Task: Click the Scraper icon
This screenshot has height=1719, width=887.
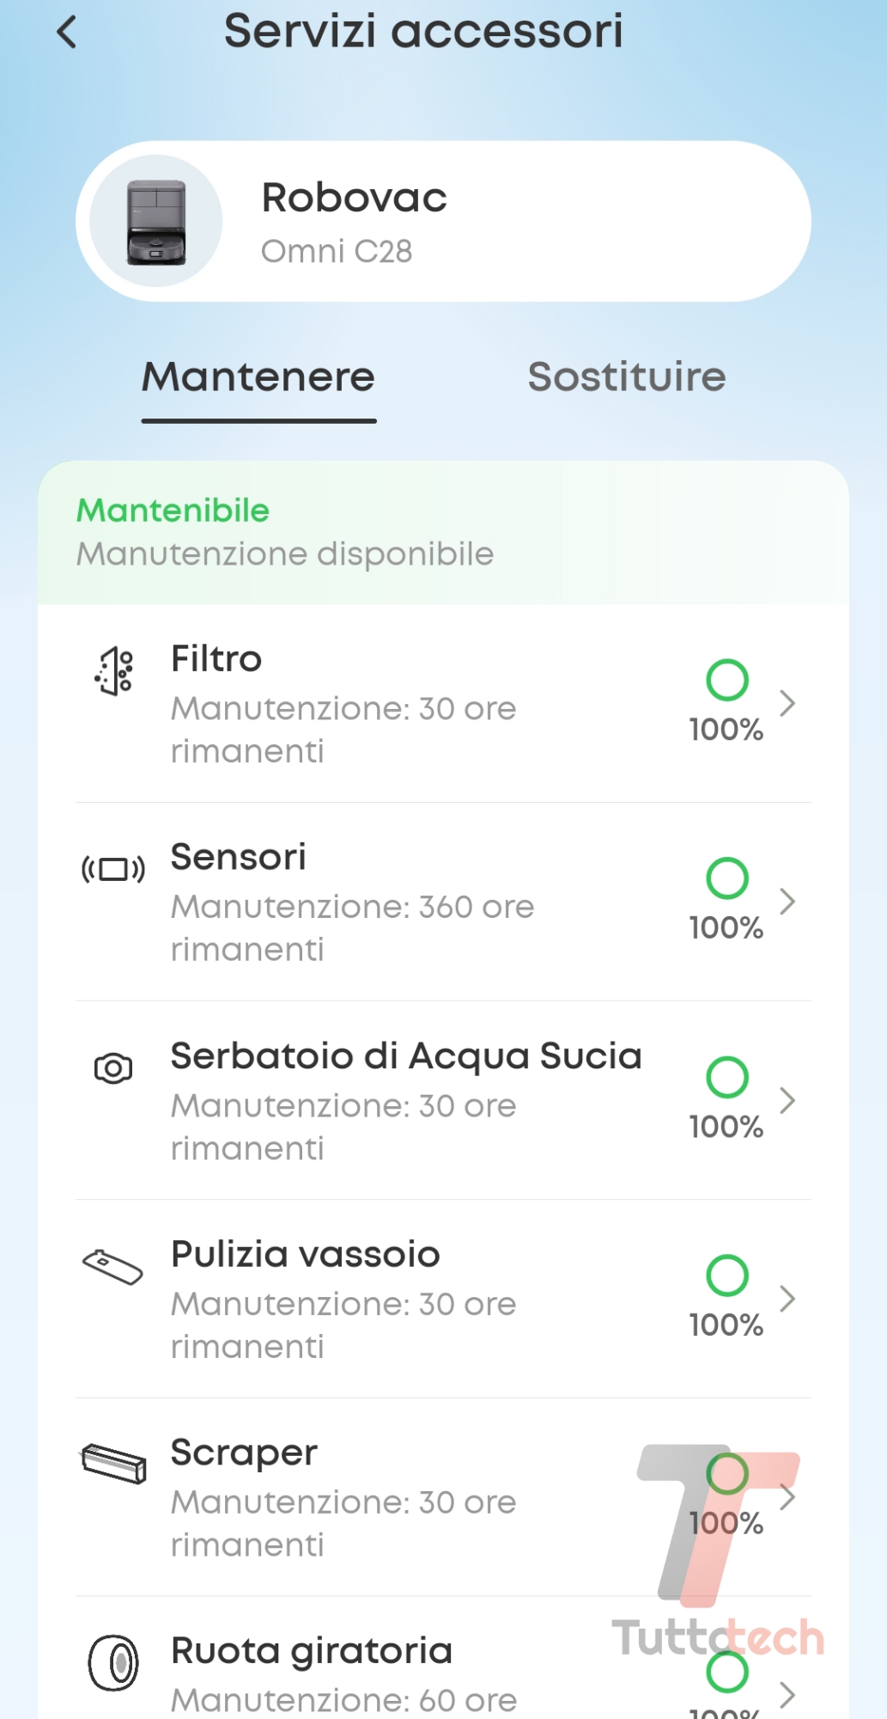Action: (x=113, y=1464)
